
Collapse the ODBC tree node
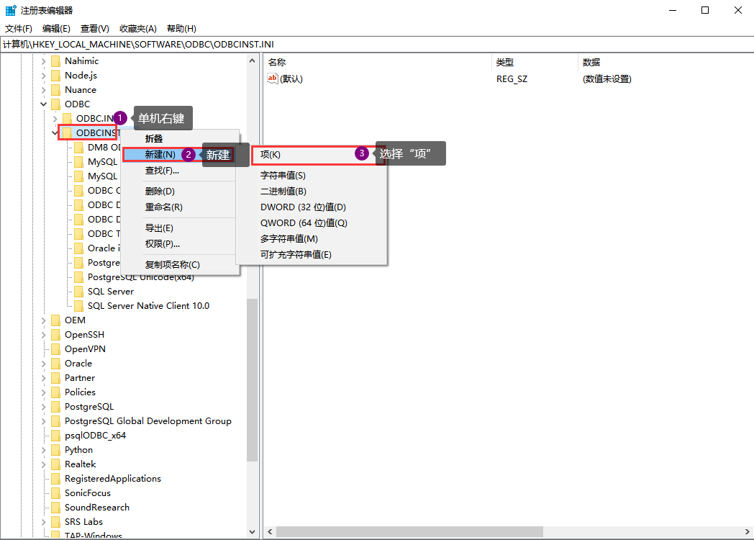pos(43,104)
